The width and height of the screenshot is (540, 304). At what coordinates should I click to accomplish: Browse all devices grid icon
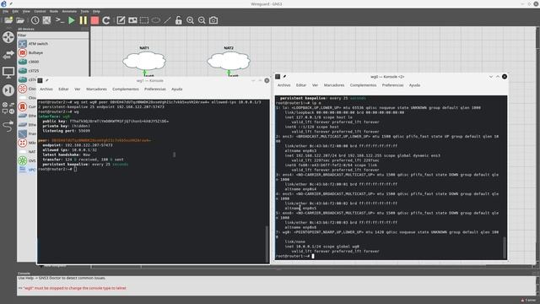point(8,107)
